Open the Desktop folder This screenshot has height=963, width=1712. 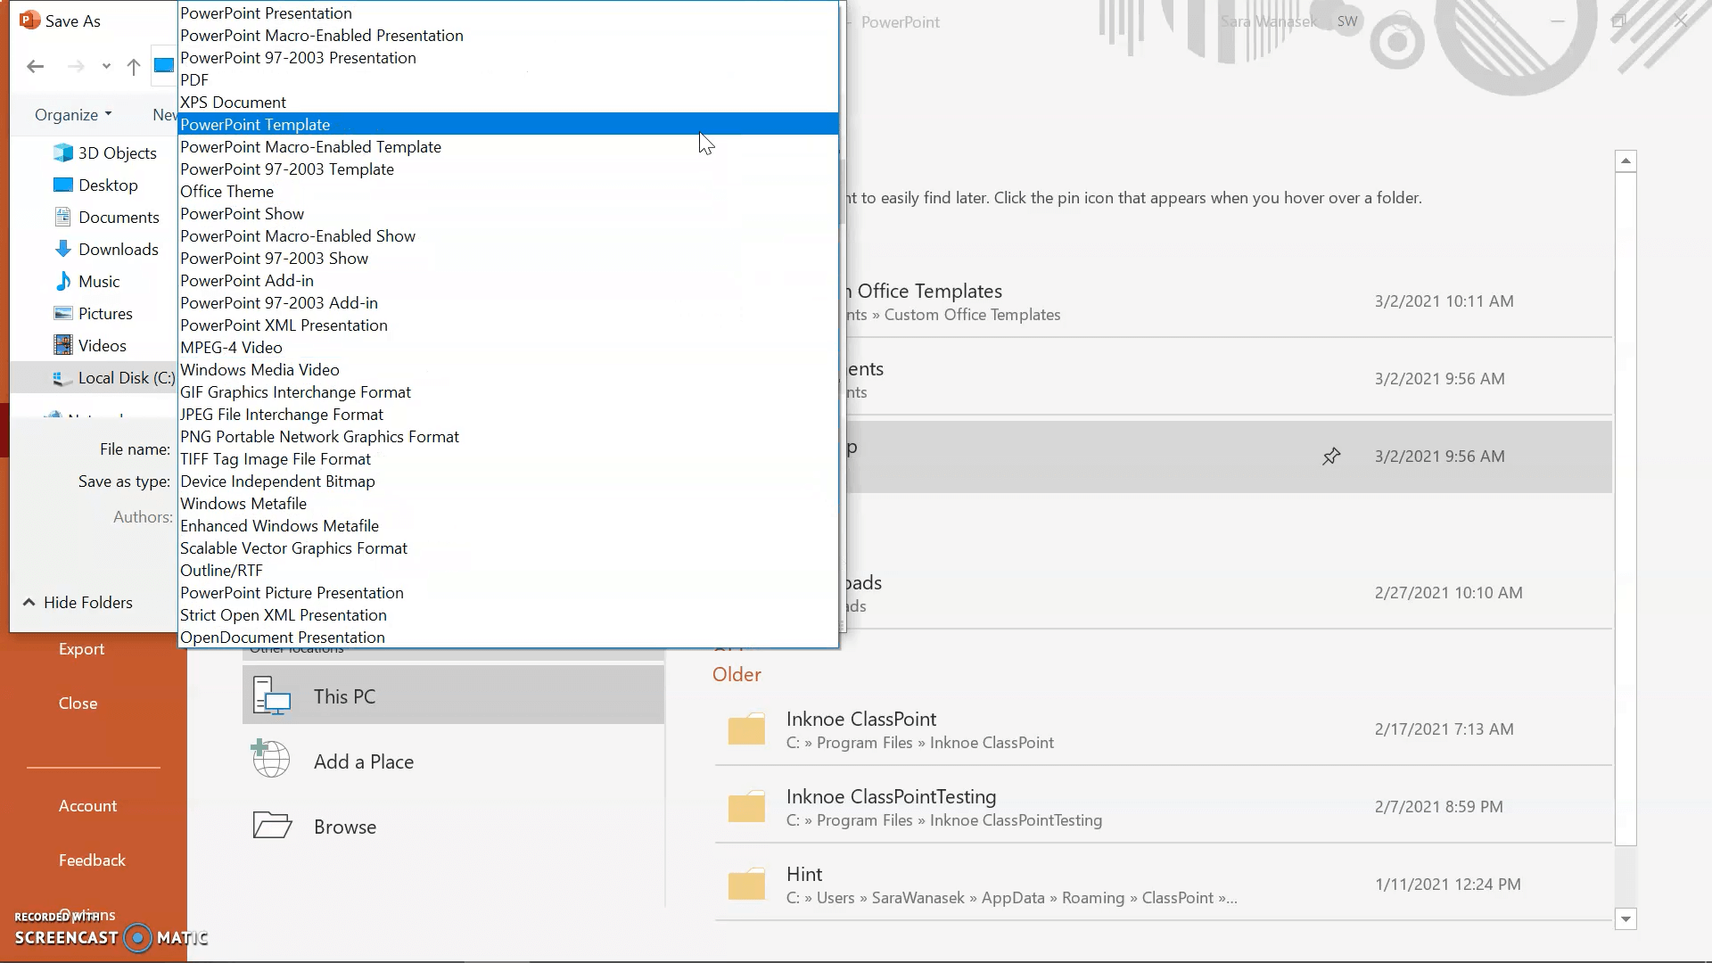(107, 185)
